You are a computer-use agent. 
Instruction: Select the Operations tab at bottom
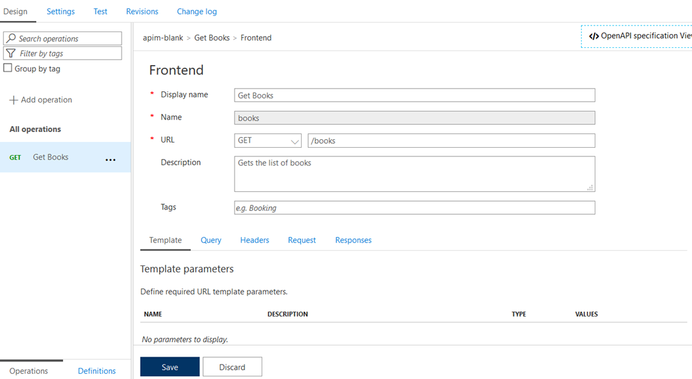pyautogui.click(x=29, y=371)
